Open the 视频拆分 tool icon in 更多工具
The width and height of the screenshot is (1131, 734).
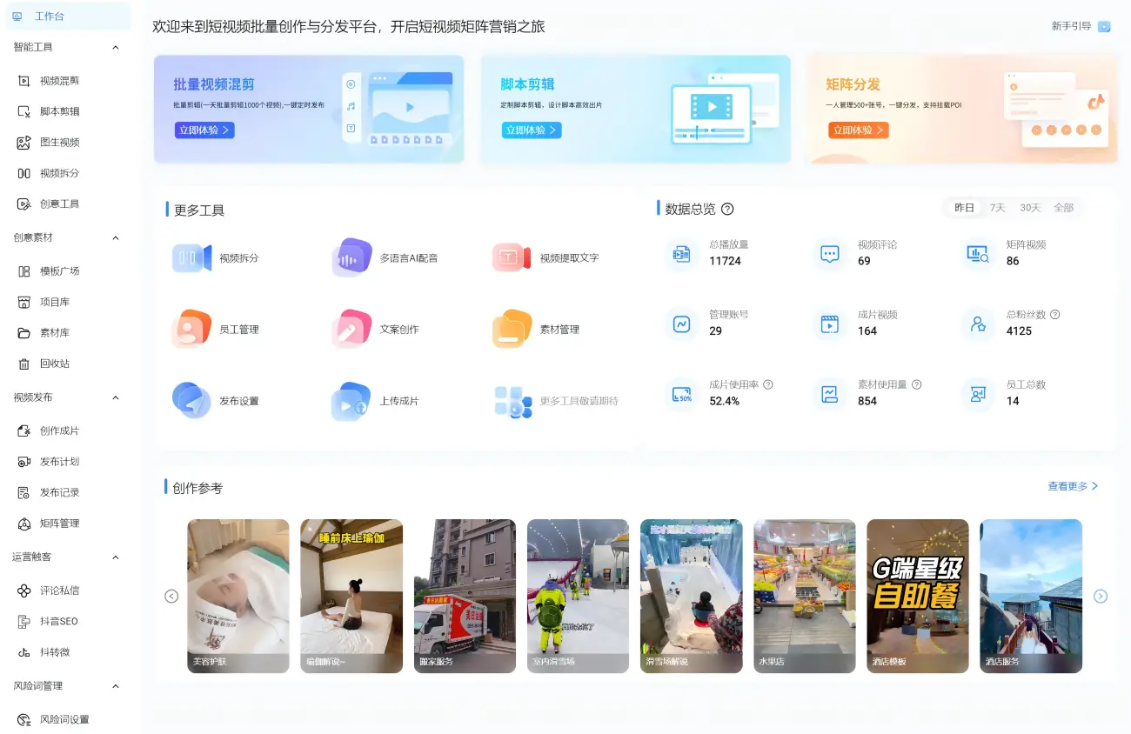pyautogui.click(x=191, y=258)
